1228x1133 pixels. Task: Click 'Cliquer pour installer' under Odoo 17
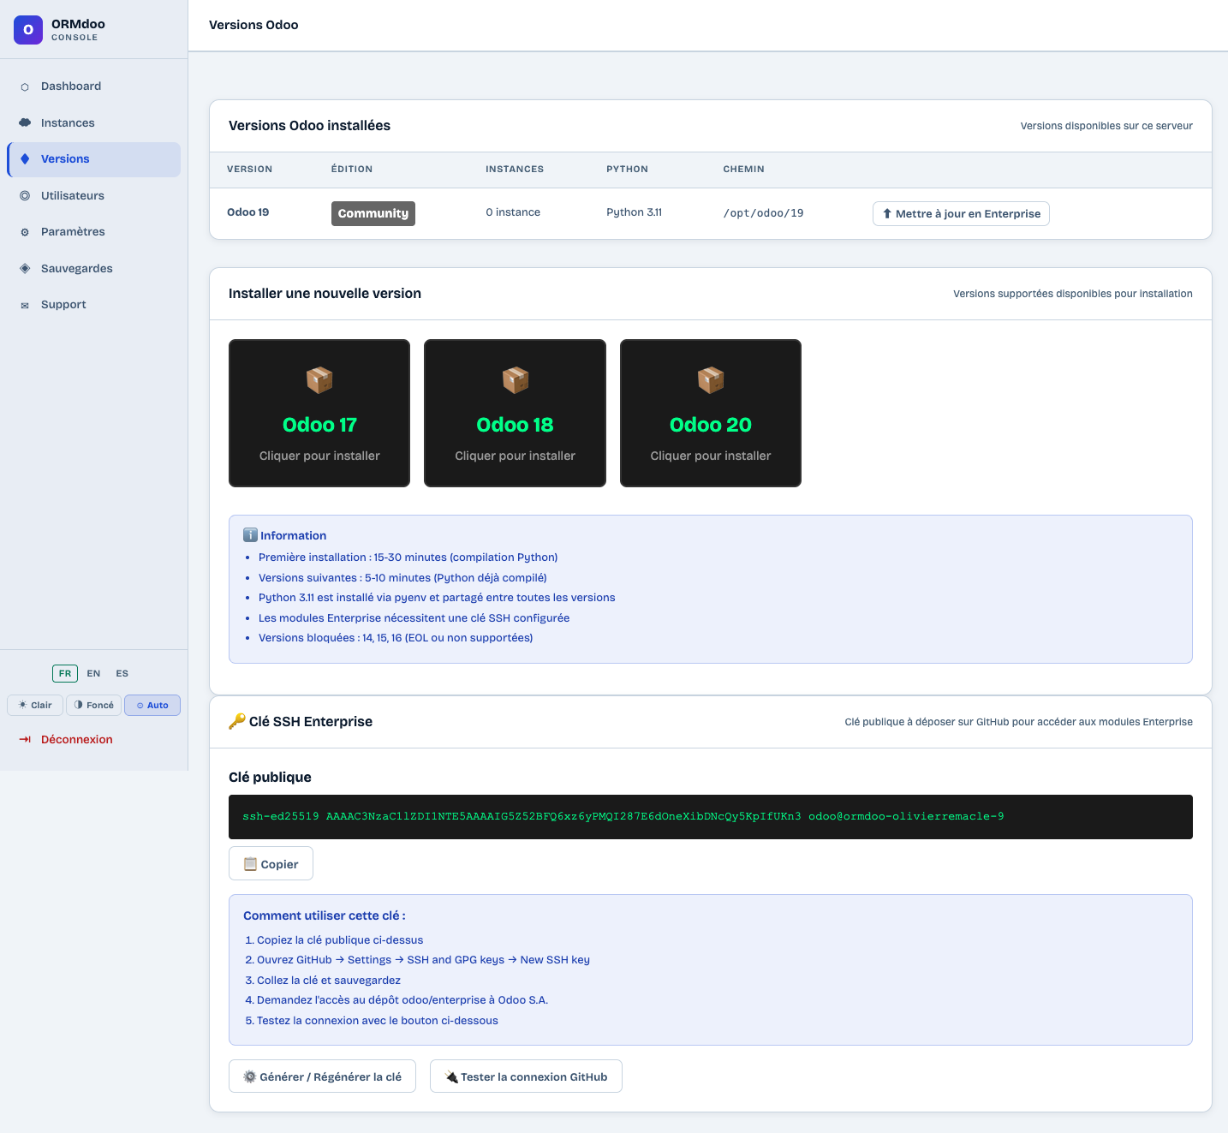319,456
